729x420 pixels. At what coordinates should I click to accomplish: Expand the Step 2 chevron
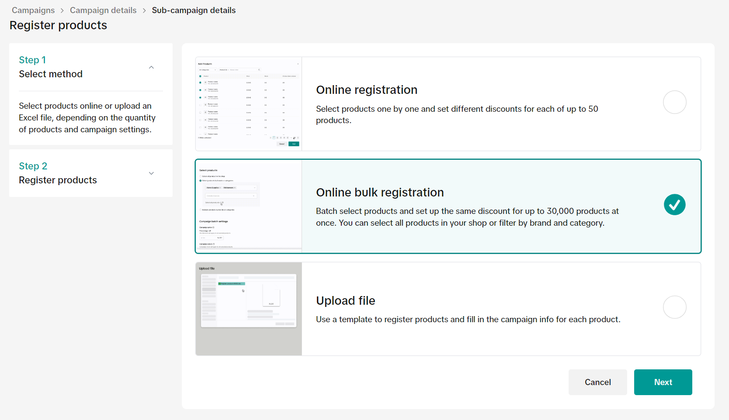pos(151,173)
